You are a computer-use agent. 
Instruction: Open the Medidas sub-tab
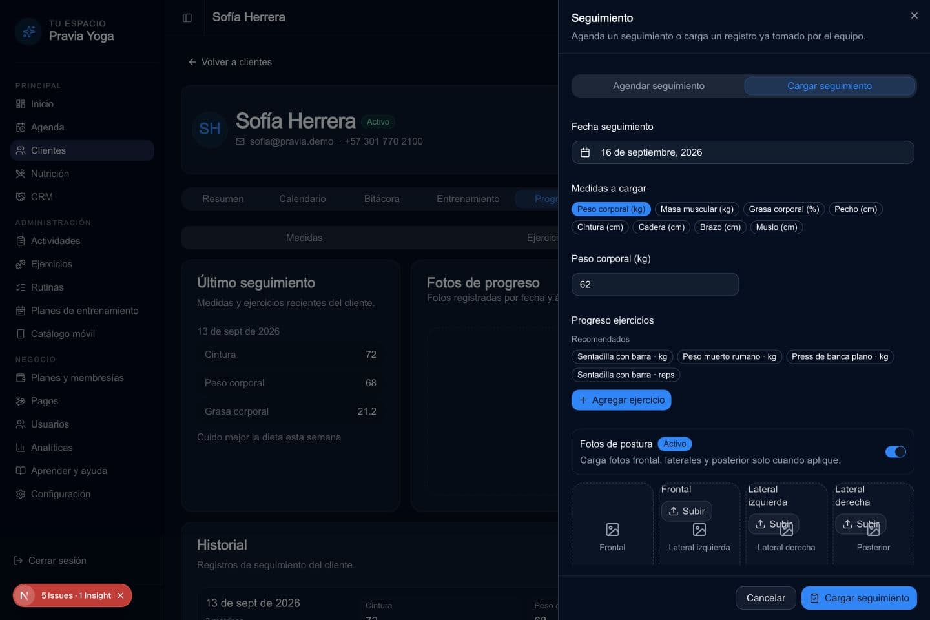(304, 238)
